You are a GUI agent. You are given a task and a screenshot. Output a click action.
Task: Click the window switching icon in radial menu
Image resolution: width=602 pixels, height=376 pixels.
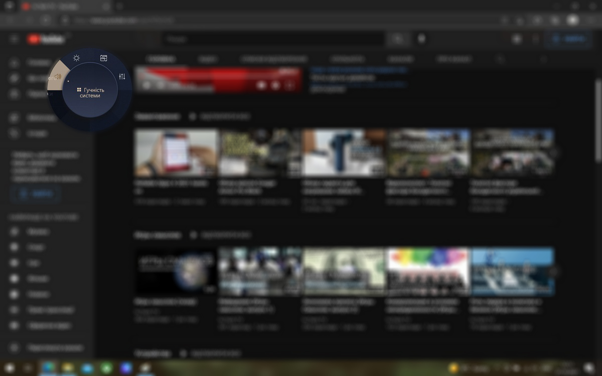(104, 58)
